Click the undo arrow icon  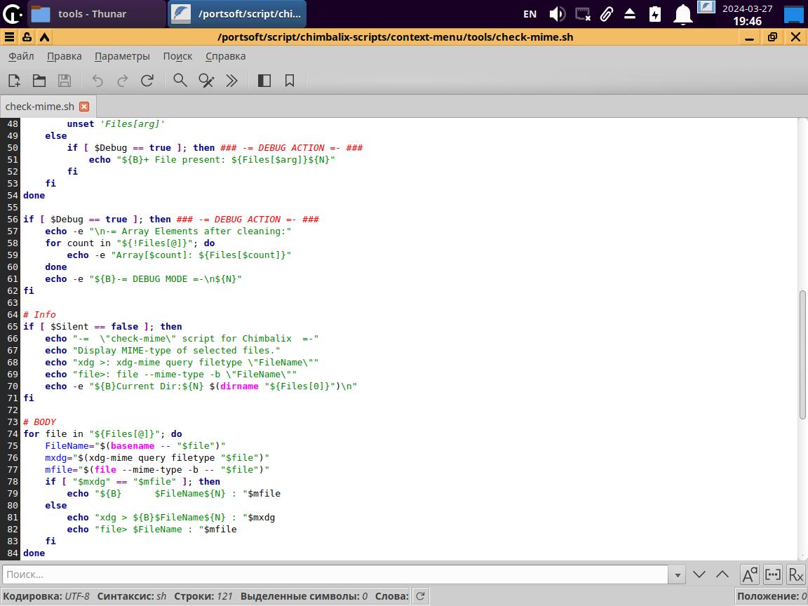(97, 81)
